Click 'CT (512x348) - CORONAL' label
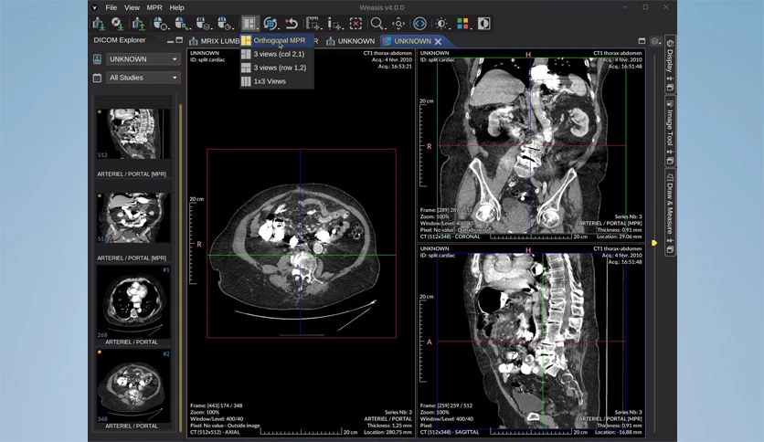Image resolution: width=764 pixels, height=442 pixels. pos(450,237)
